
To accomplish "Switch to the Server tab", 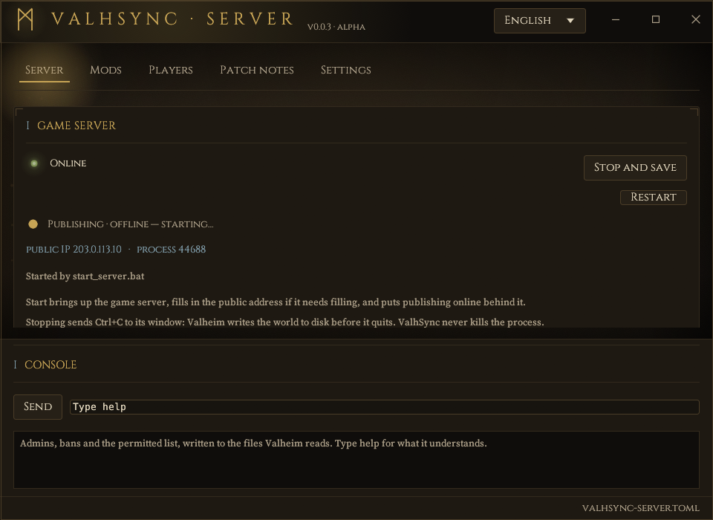I will 44,70.
